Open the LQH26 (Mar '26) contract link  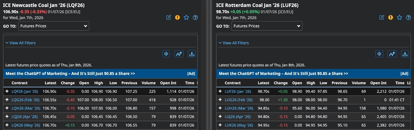(x=26, y=108)
